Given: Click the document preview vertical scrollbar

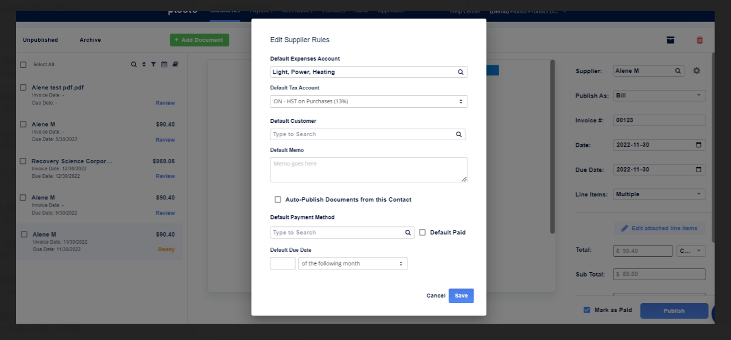Looking at the screenshot, I should tap(552, 146).
